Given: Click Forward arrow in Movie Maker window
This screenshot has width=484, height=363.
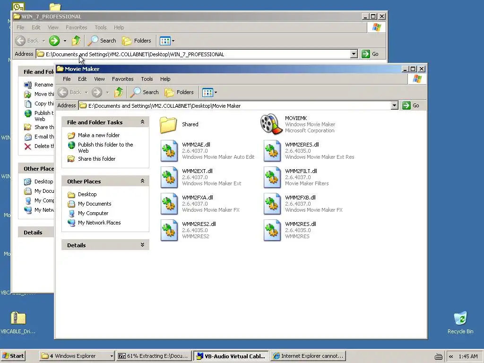Looking at the screenshot, I should pyautogui.click(x=97, y=92).
